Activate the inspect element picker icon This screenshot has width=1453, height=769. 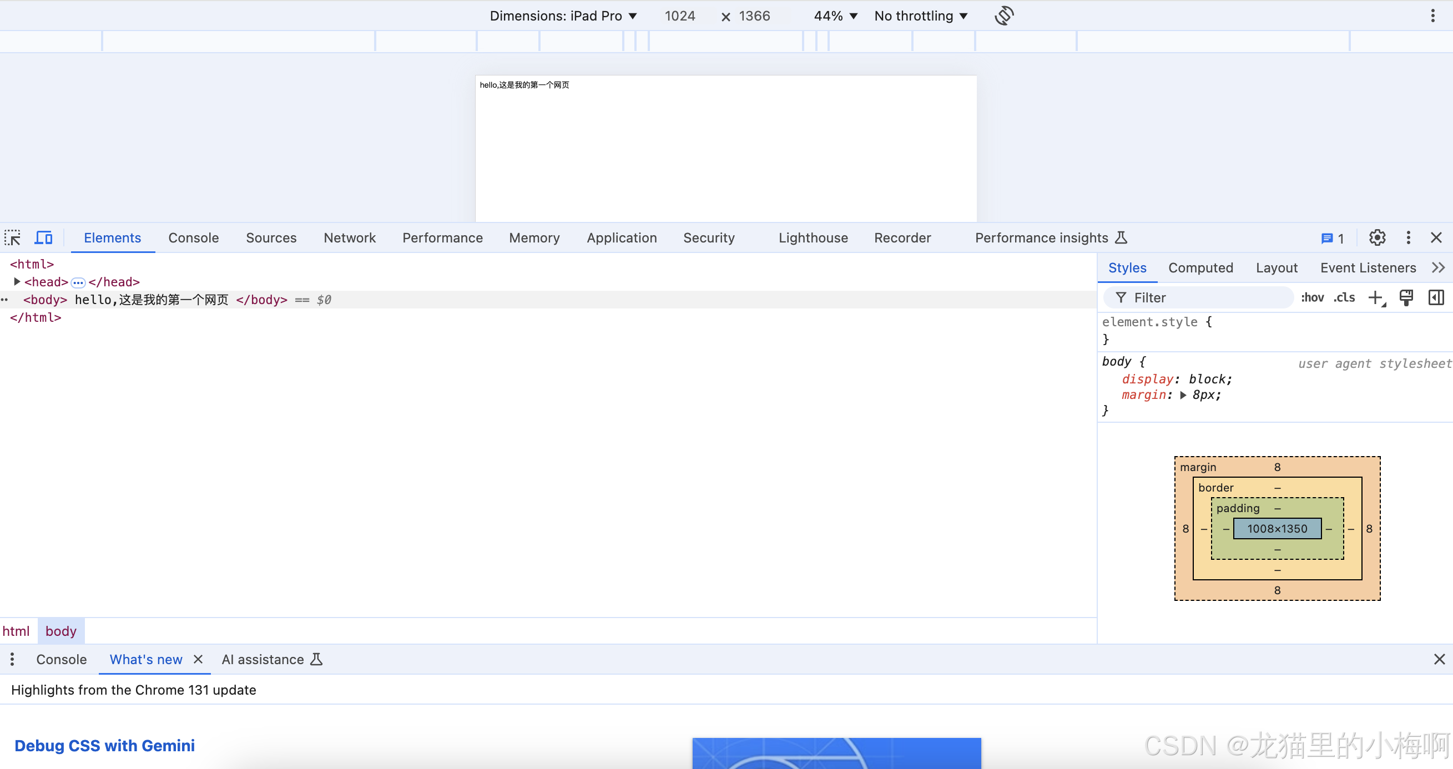pos(12,238)
